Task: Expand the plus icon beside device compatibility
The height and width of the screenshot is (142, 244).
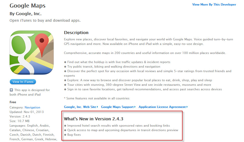Action: [11, 90]
